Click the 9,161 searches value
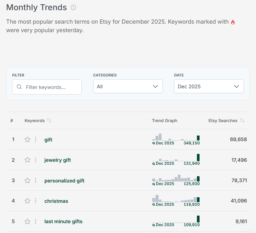 pos(241,221)
